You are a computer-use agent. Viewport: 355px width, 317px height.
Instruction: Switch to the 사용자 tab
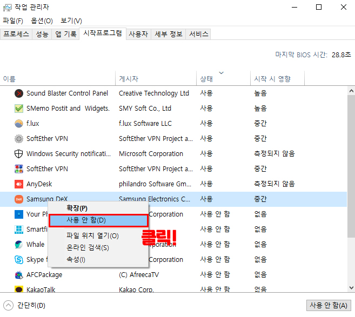[x=138, y=34]
